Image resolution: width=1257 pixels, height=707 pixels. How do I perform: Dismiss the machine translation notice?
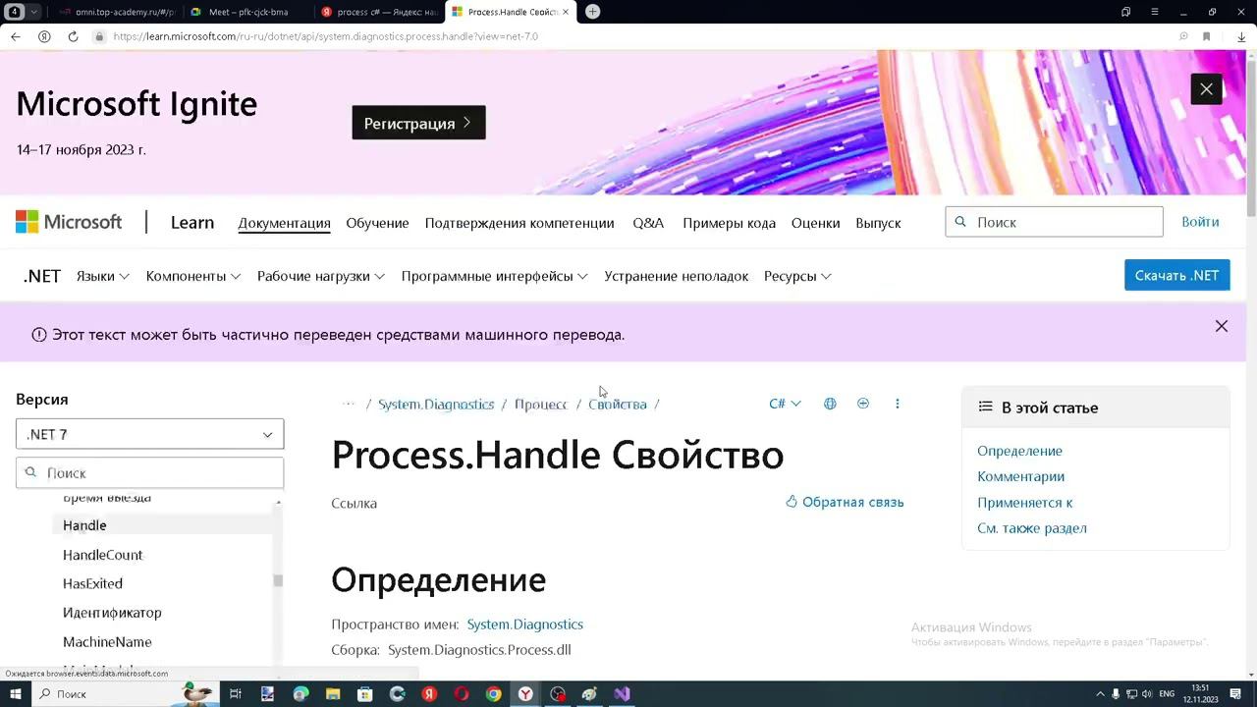[1222, 326]
